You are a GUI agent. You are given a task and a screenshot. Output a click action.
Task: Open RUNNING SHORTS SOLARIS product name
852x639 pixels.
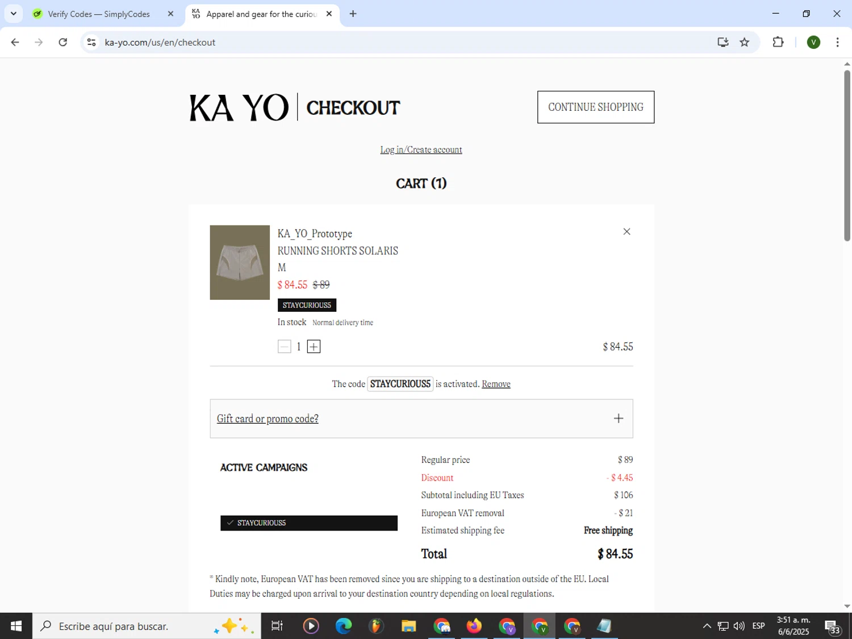point(337,250)
